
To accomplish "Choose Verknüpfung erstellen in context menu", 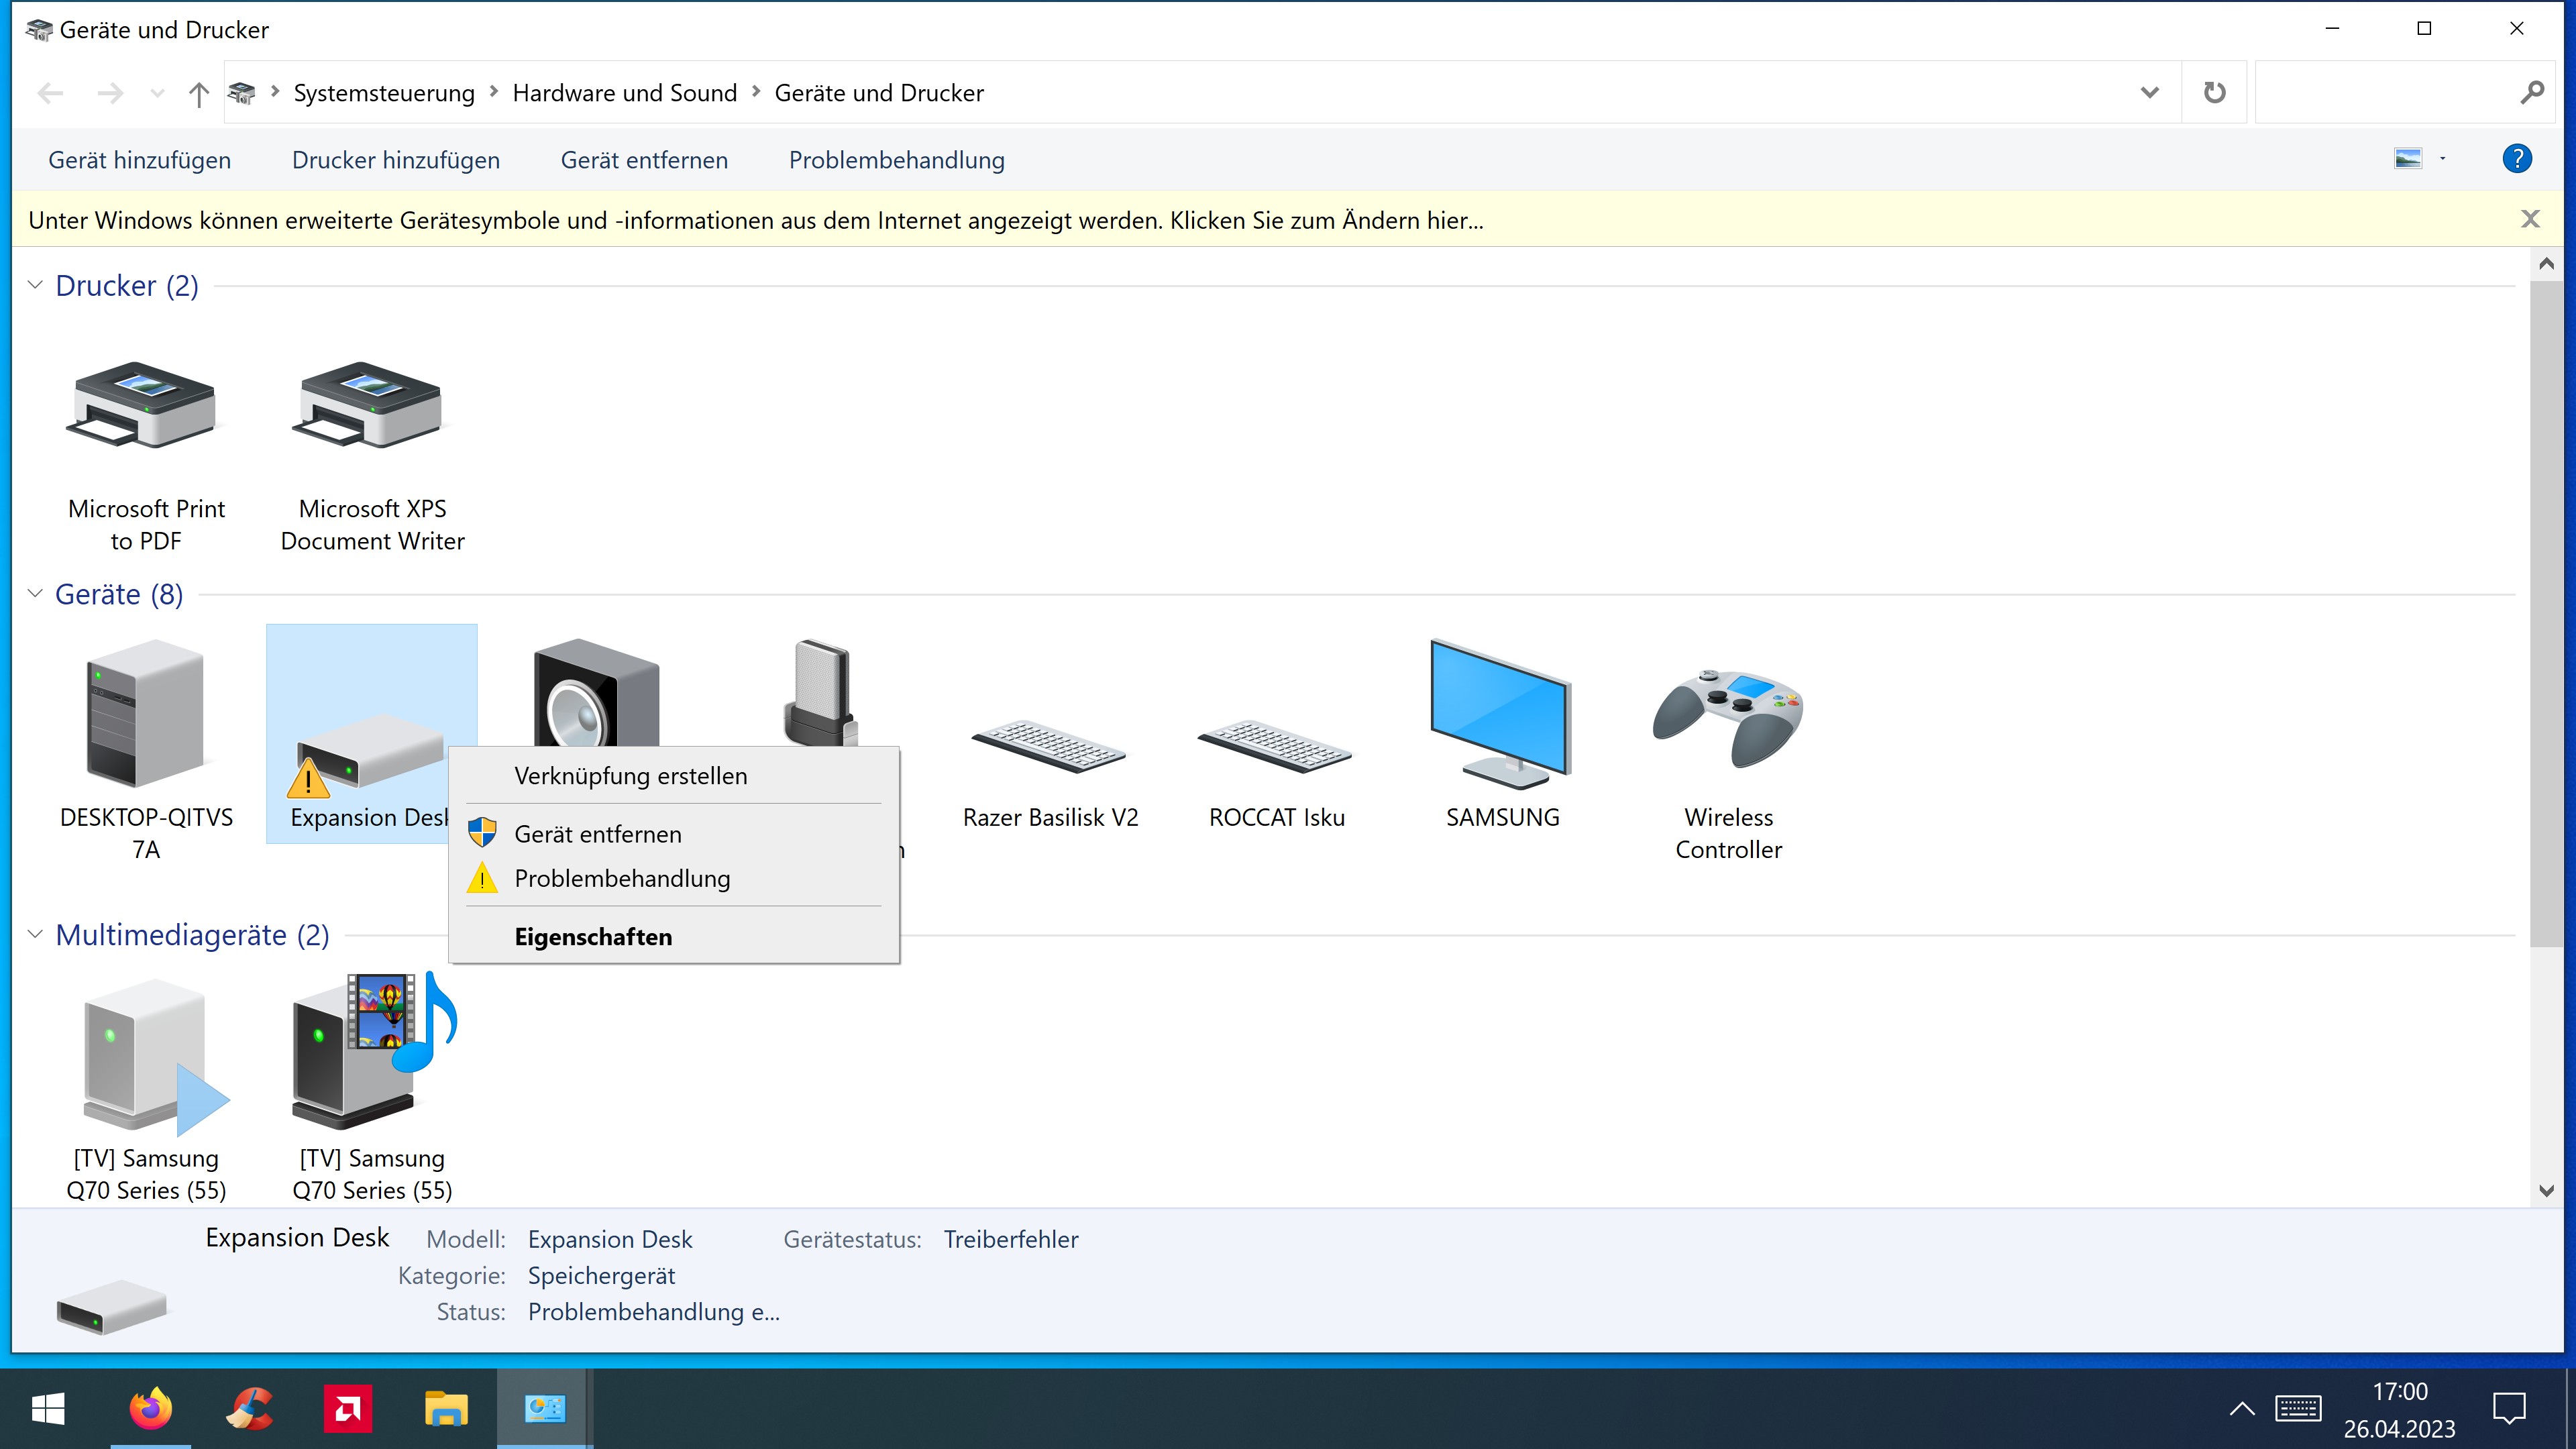I will click(x=630, y=775).
